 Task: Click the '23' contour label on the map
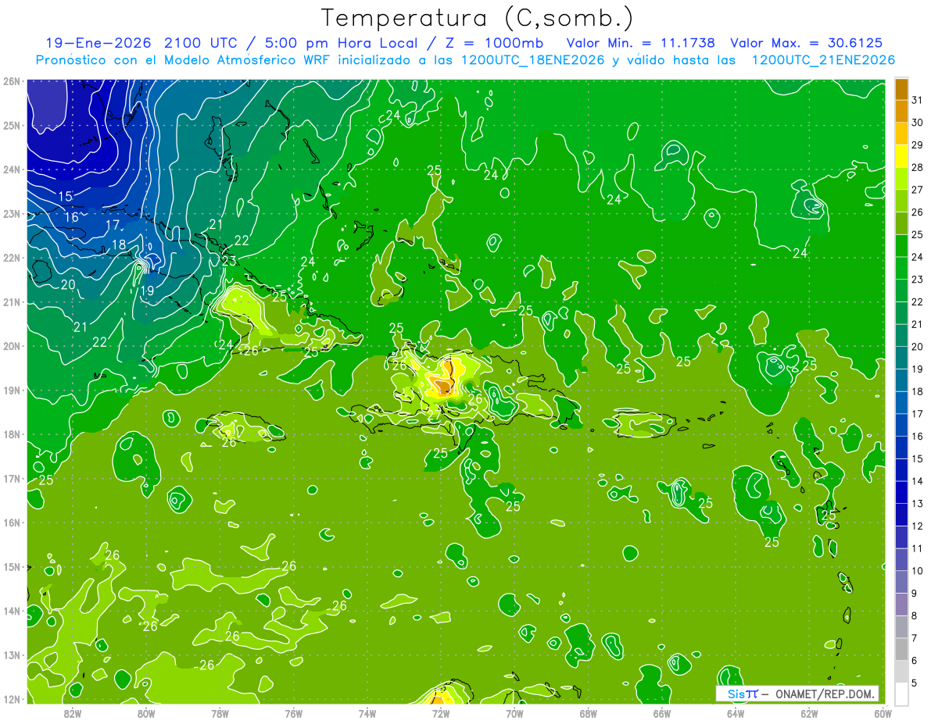[x=229, y=261]
